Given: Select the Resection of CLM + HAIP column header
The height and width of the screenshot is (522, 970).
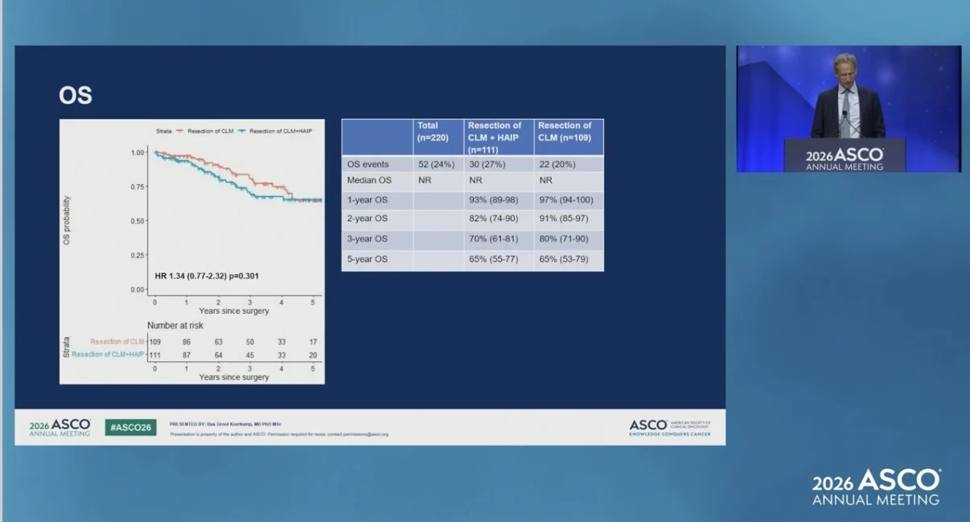Looking at the screenshot, I should coord(499,138).
